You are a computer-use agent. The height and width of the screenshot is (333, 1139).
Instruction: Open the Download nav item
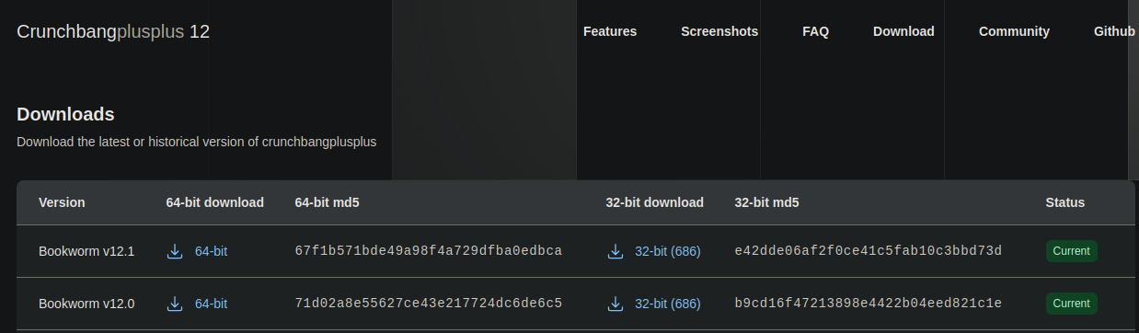tap(903, 31)
